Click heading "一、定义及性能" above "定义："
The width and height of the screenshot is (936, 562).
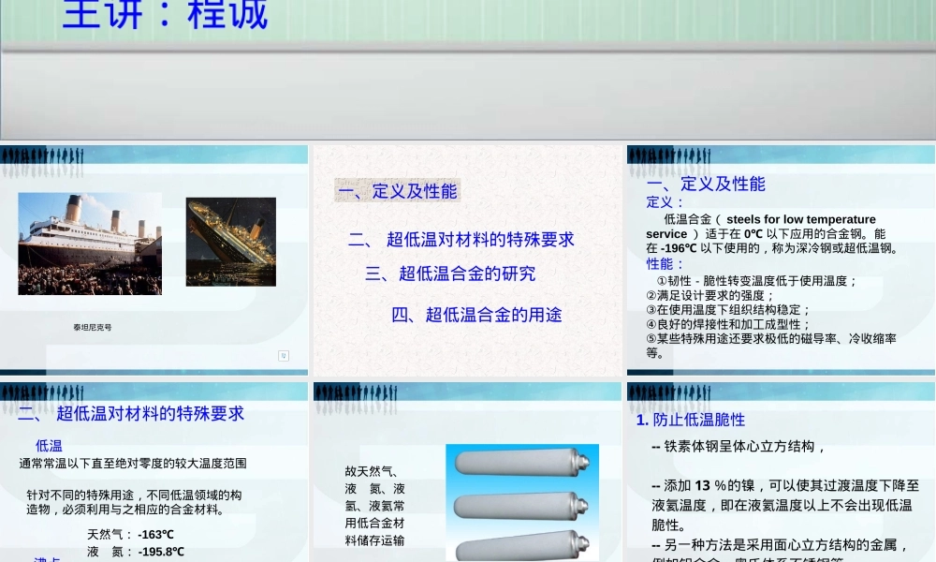click(x=706, y=184)
